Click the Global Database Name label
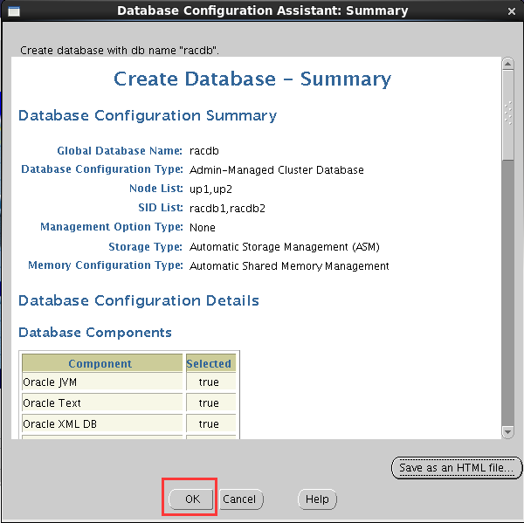This screenshot has height=523, width=524. point(120,151)
